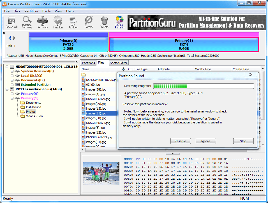Open the Partition menu
Screen dimensions: 268x203
coord(31,11)
